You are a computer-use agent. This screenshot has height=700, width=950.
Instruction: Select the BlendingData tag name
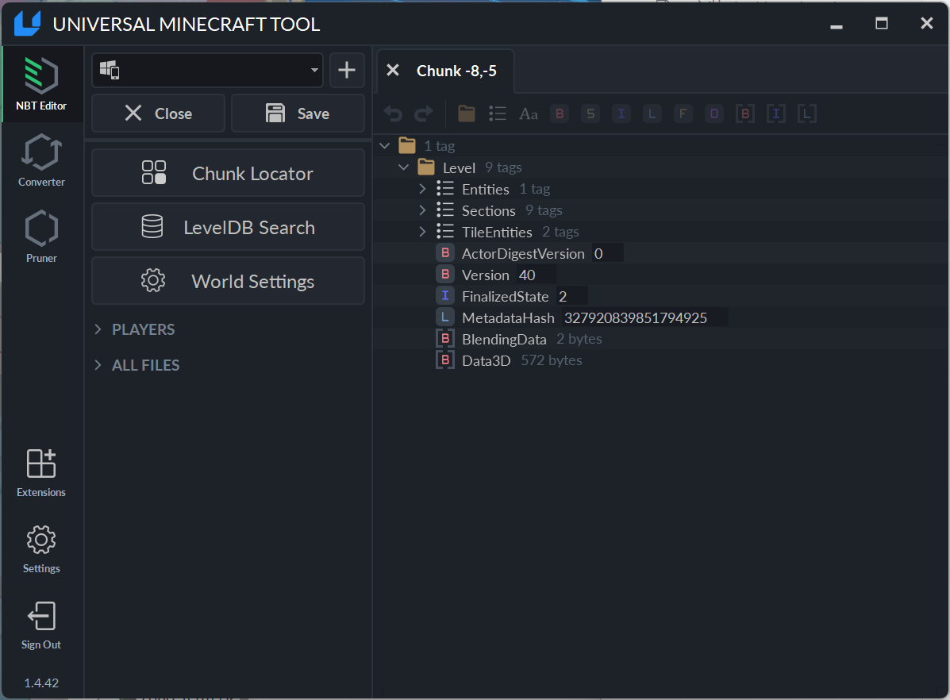[504, 340]
